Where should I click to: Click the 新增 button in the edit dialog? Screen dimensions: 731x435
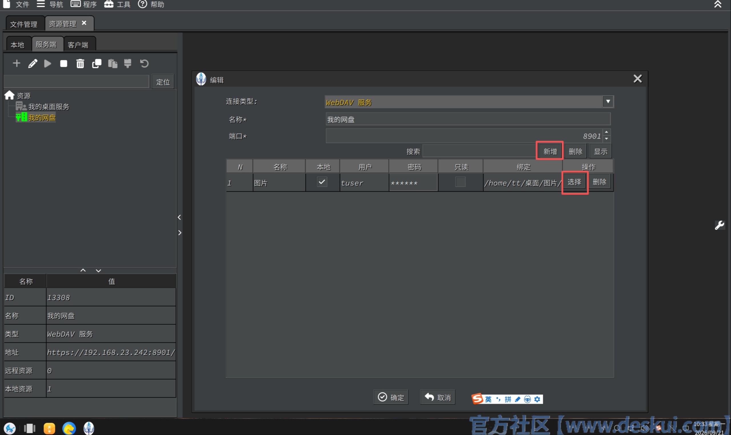coord(550,151)
